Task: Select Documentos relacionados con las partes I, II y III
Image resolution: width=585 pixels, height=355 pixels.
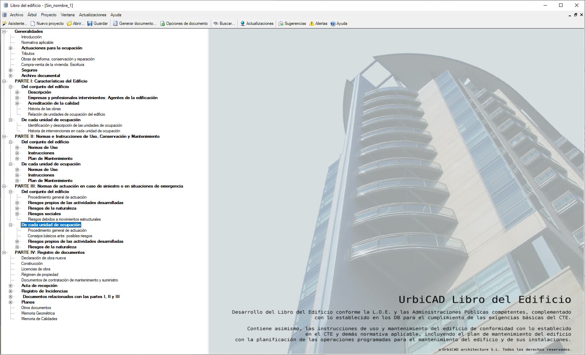Action: point(71,297)
